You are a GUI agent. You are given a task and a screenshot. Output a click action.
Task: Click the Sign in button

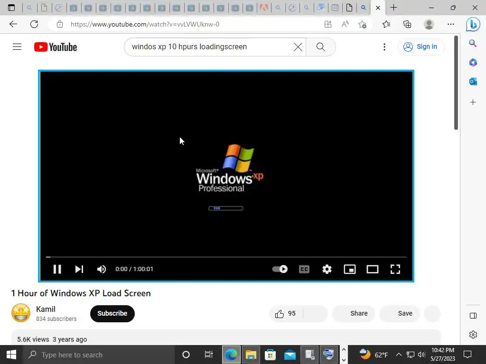[x=421, y=47]
